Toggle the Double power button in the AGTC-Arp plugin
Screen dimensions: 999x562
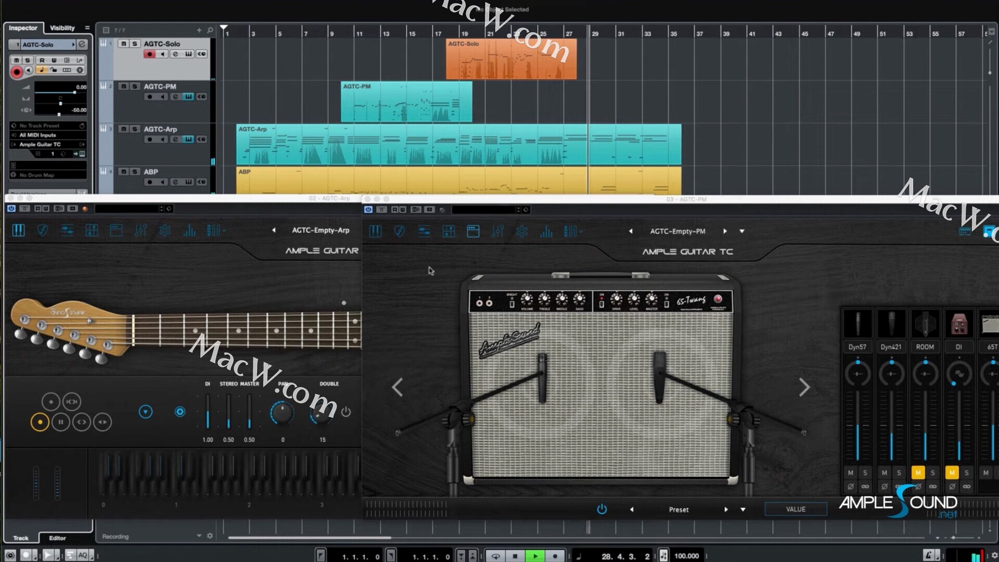point(346,412)
